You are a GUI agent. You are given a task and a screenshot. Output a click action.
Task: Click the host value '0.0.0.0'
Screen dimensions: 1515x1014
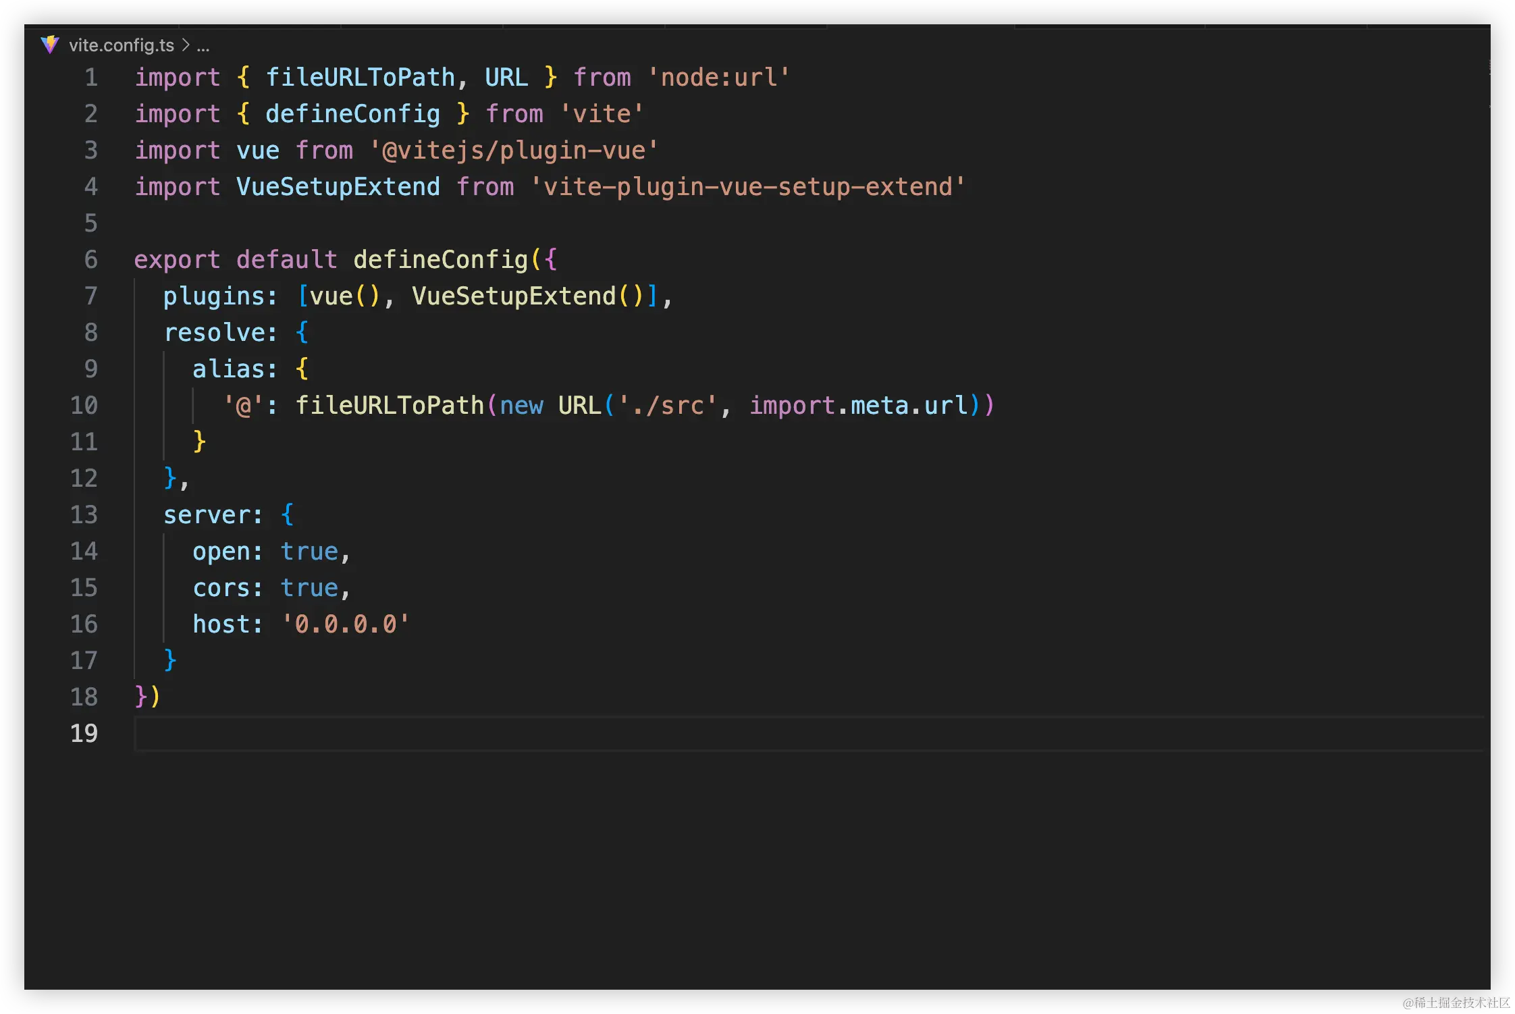tap(345, 624)
